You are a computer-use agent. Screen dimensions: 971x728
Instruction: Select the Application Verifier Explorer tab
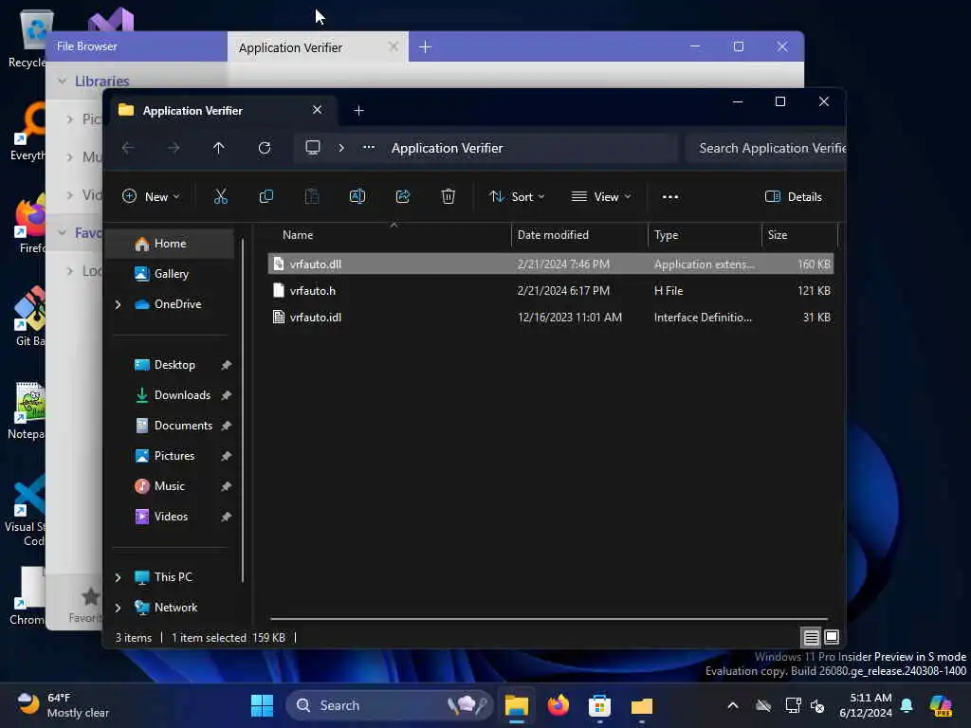pyautogui.click(x=223, y=111)
